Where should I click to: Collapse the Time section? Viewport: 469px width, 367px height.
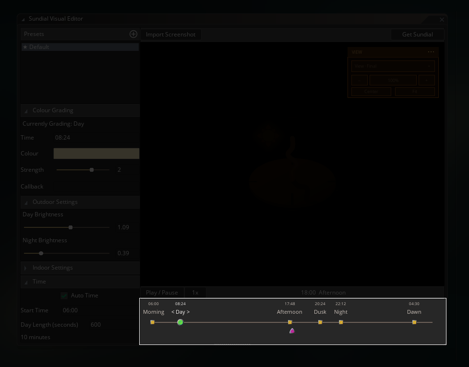[80, 282]
